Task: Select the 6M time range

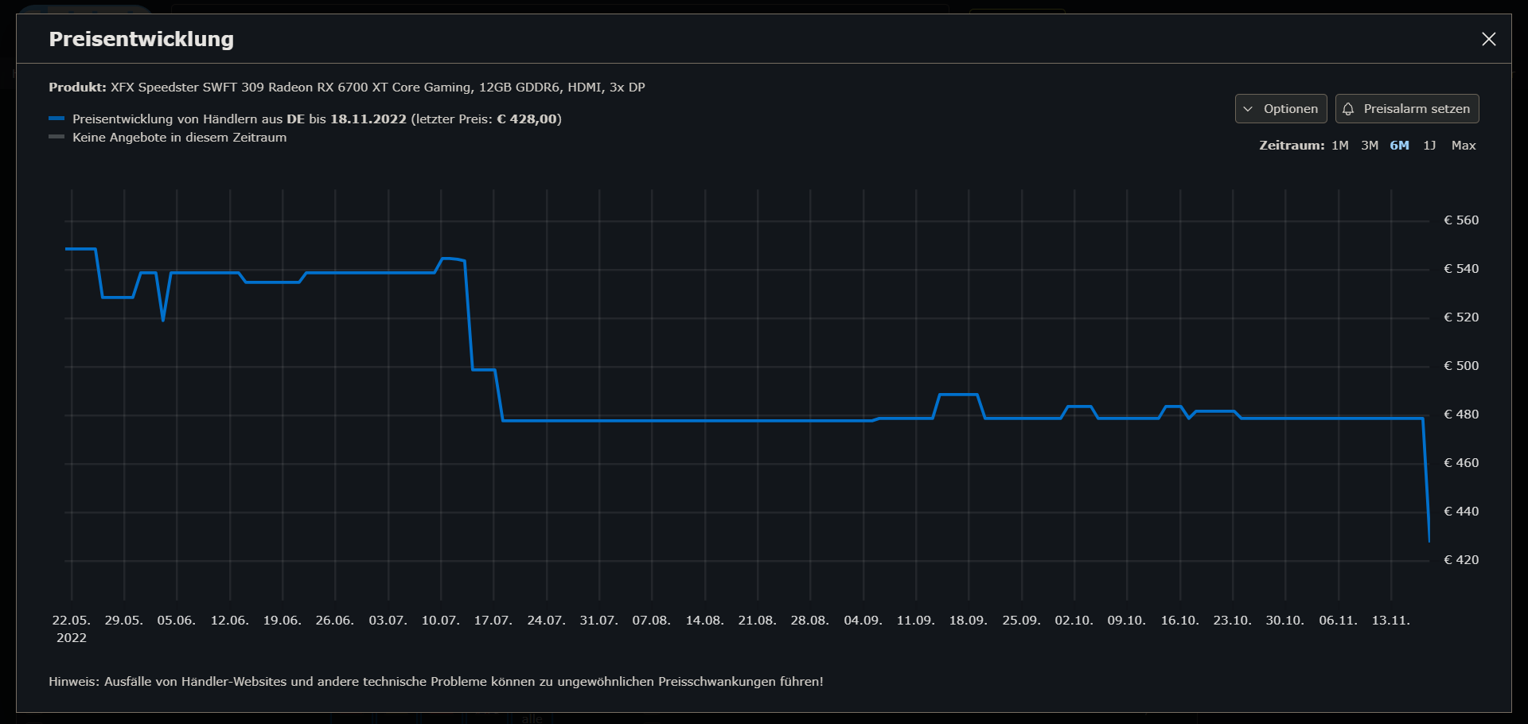Action: point(1400,146)
